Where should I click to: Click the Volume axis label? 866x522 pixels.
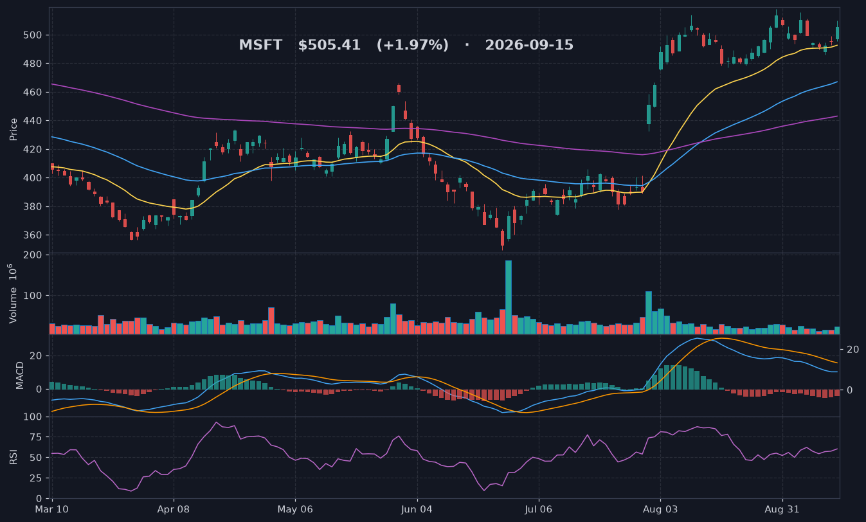click(x=14, y=292)
